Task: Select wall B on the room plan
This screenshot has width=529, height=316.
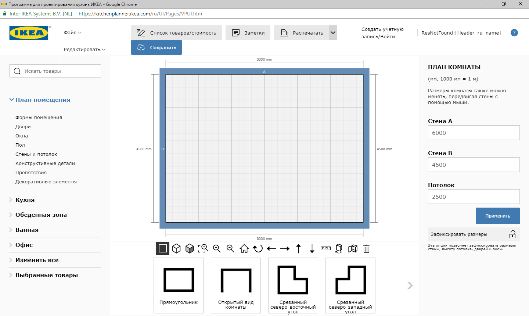Action: click(163, 149)
